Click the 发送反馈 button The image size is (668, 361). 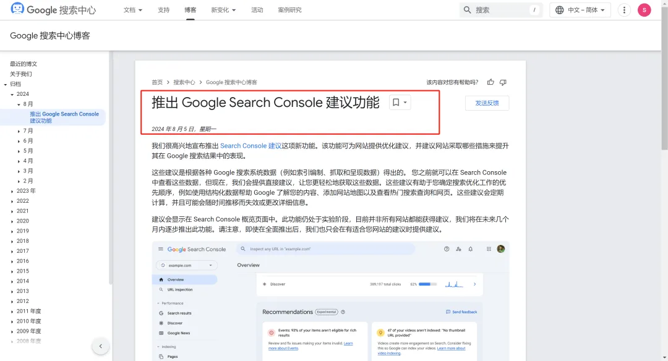point(487,103)
